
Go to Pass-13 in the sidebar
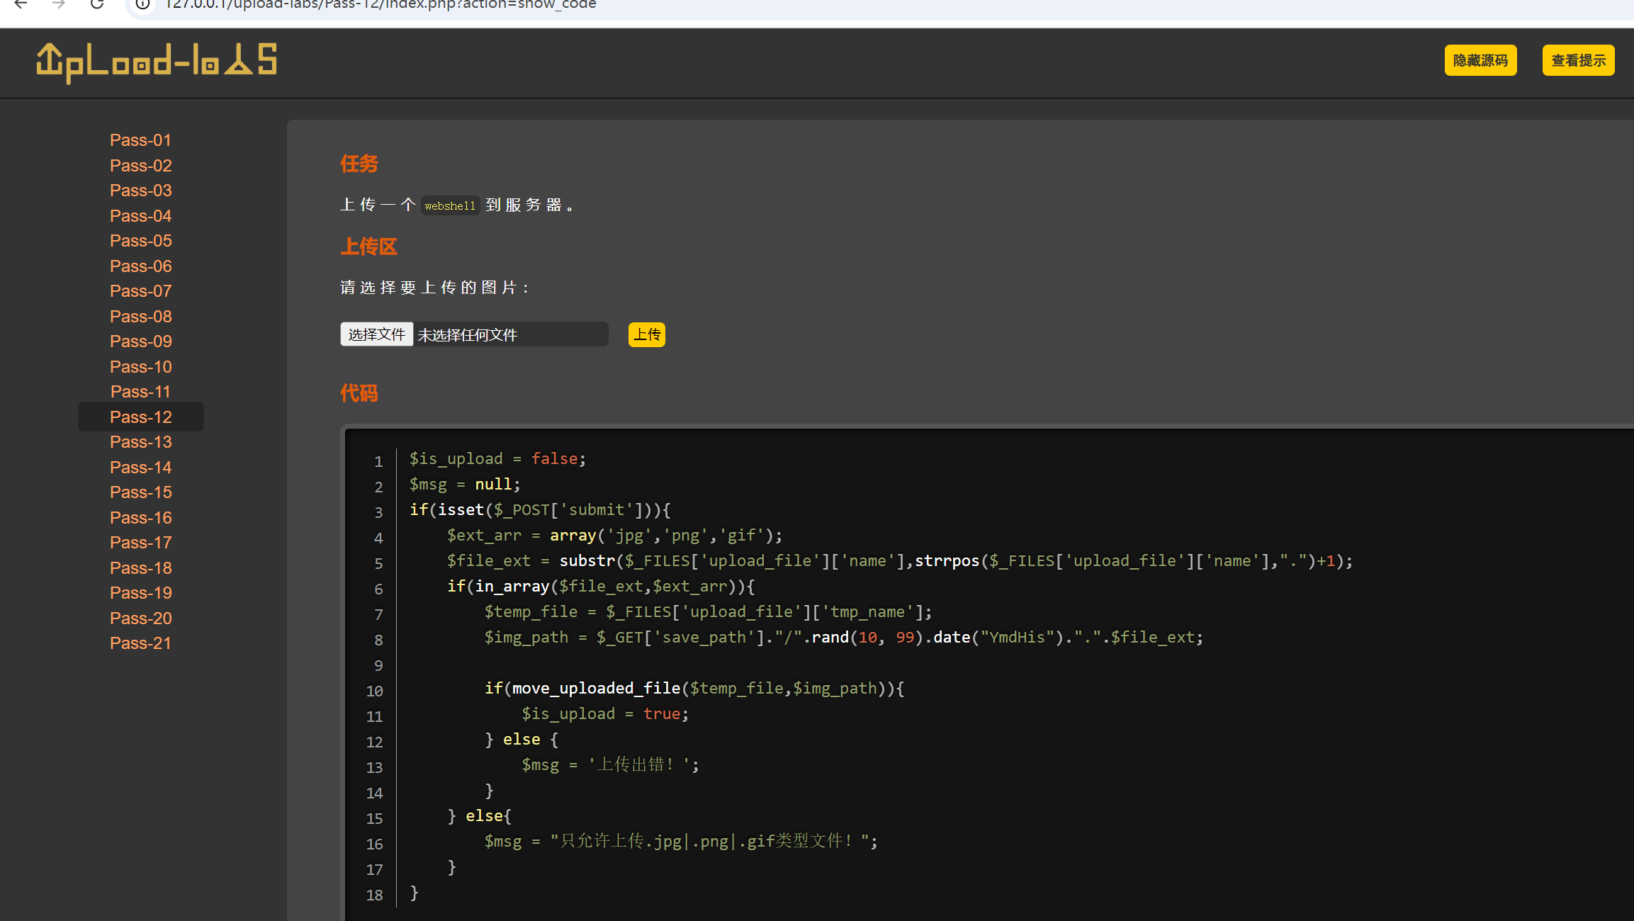coord(140,442)
